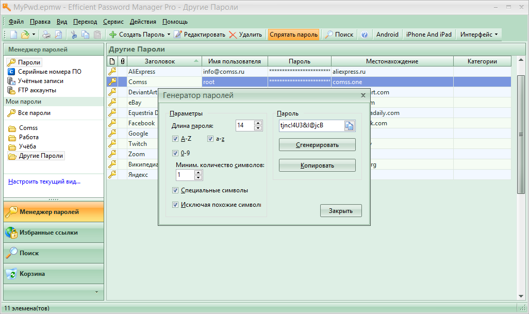529x314 pixels.
Task: Open the Файл menu
Action: [x=16, y=22]
